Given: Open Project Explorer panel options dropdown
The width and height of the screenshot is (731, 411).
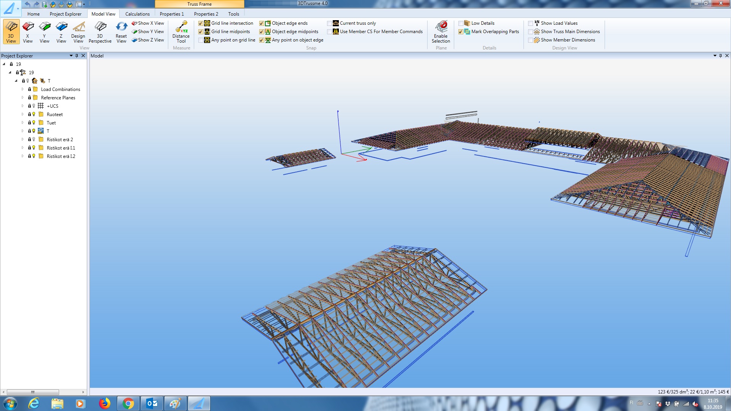Looking at the screenshot, I should 71,56.
